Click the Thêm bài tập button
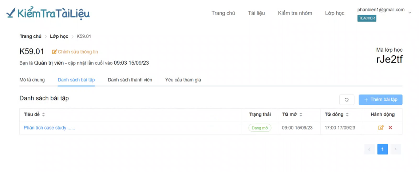 [380, 100]
